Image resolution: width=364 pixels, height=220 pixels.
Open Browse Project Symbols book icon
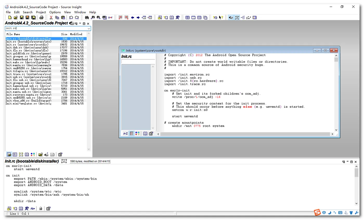[172, 18]
